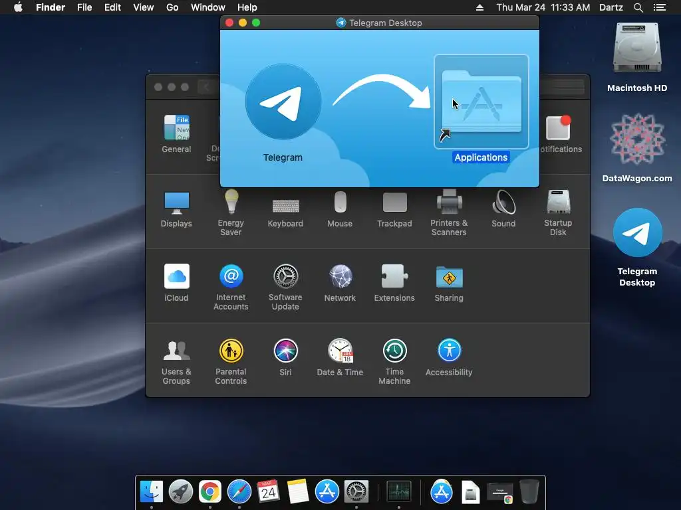Screen dimensions: 681x510
Task: Close the Telegram Desktop installer window
Action: [x=229, y=23]
